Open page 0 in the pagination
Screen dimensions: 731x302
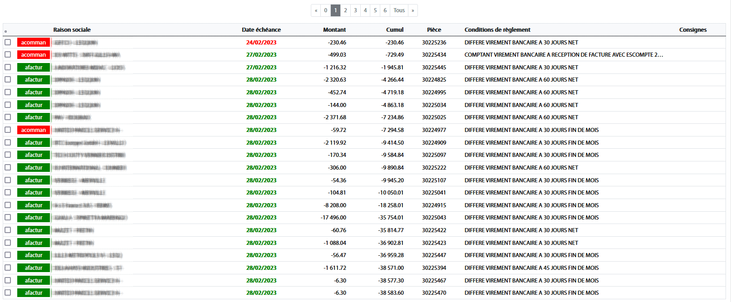coord(326,10)
